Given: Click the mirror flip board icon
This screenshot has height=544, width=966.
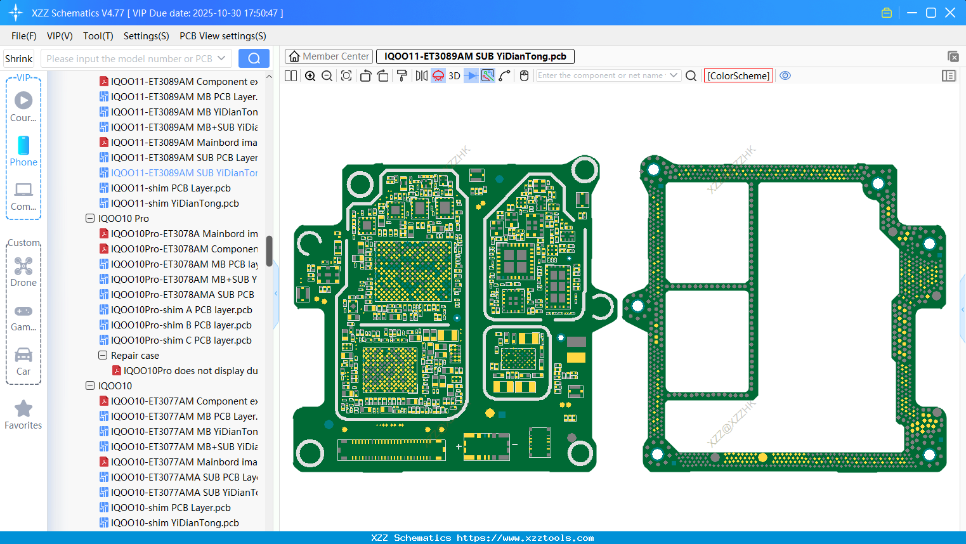Looking at the screenshot, I should 421,76.
